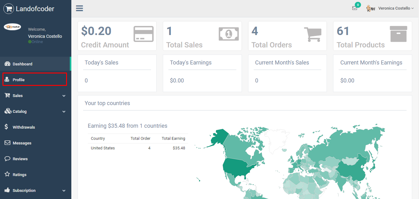Click the notification envelope icon in the header
This screenshot has width=419, height=199.
tap(354, 8)
